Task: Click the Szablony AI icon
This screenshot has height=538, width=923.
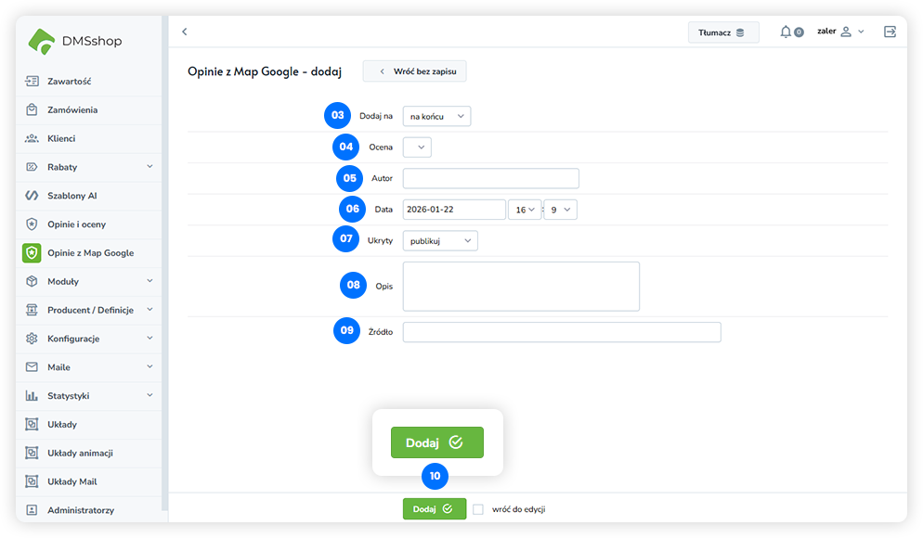Action: pyautogui.click(x=32, y=196)
